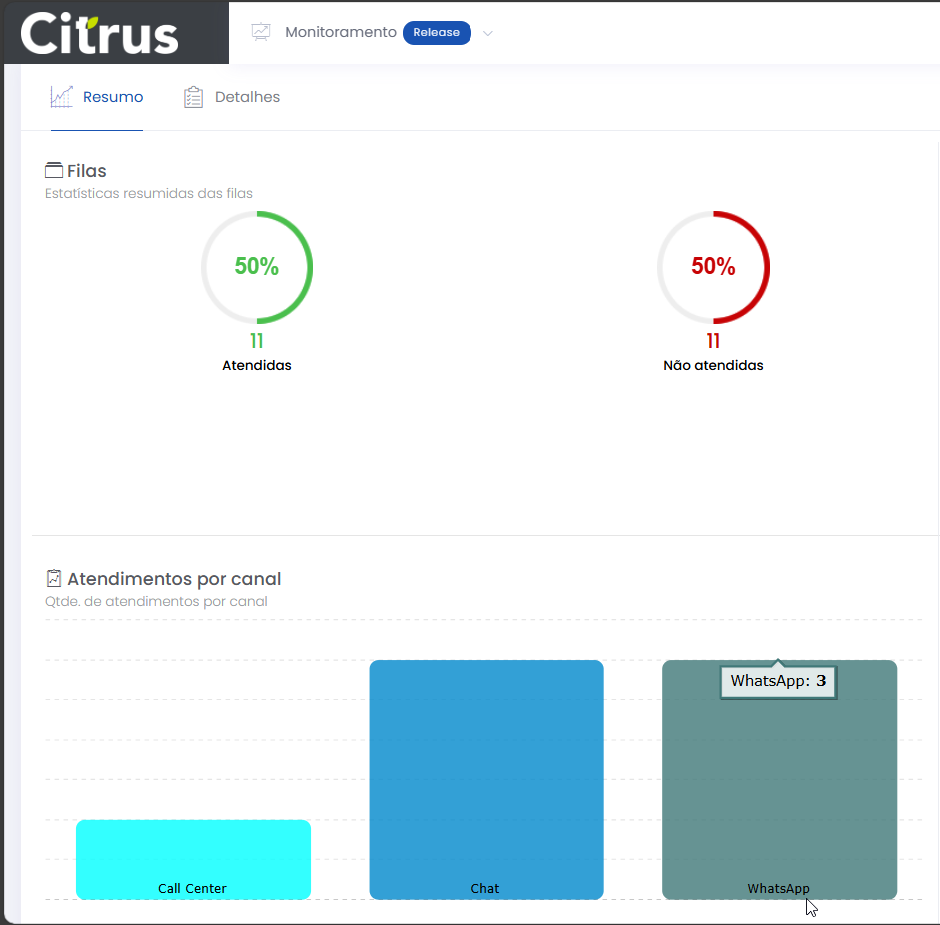
Task: Click the Resumo line chart icon
Action: tap(62, 97)
